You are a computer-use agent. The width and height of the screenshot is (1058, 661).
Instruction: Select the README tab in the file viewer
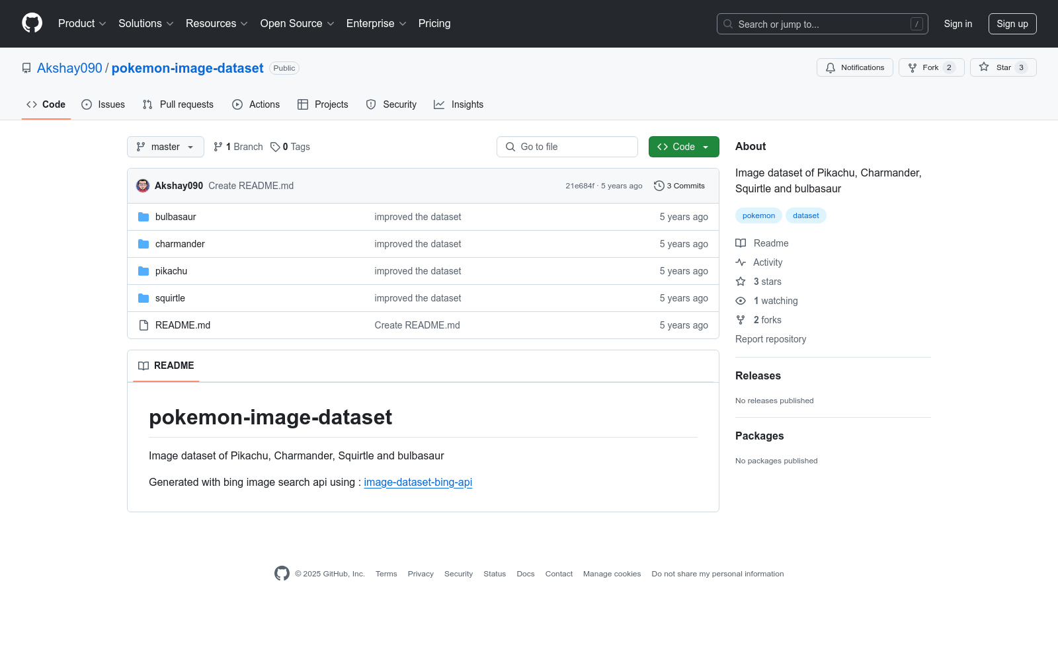(166, 366)
